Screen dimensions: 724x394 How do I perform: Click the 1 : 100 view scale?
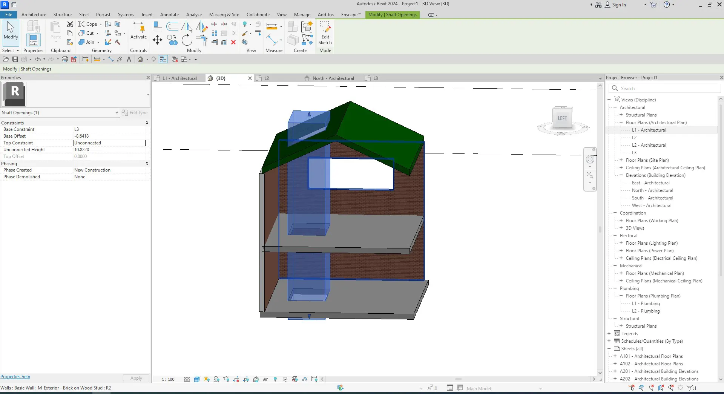pos(168,379)
